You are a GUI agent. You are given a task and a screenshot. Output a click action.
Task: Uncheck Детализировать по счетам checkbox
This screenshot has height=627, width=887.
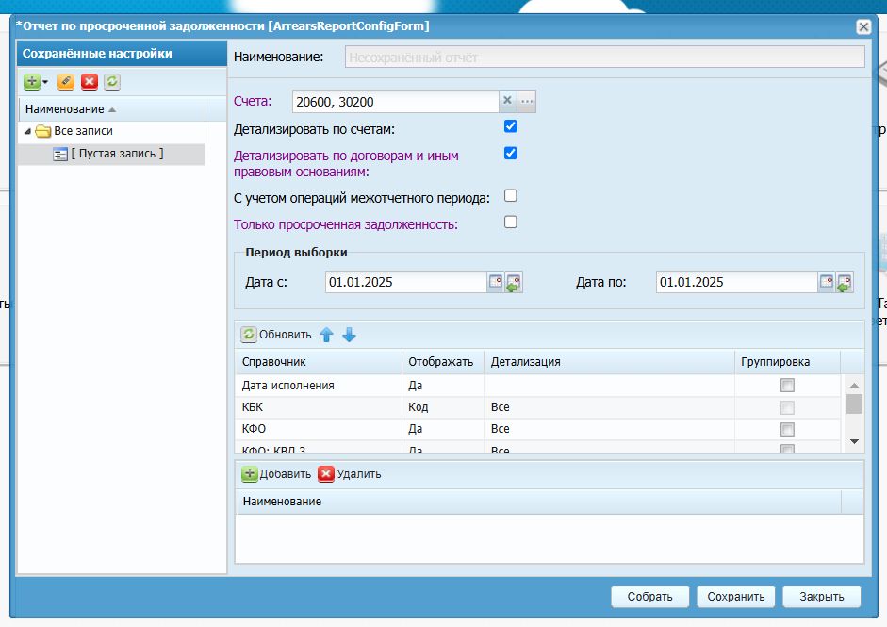point(510,126)
